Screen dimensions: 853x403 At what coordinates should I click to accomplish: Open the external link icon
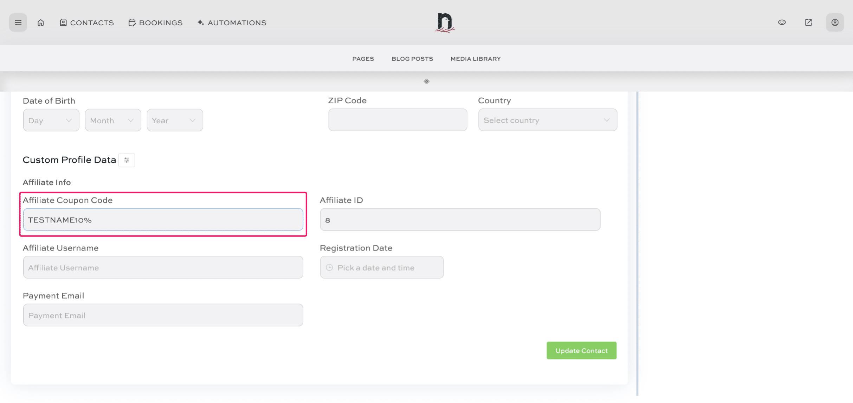[x=808, y=22]
